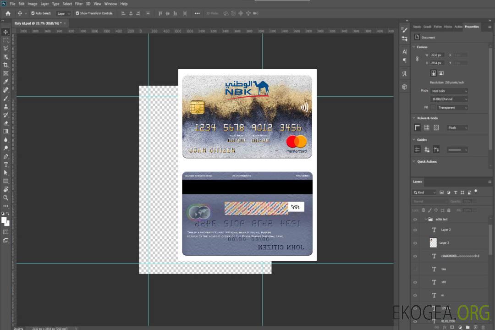Select the Pen tool
The width and height of the screenshot is (495, 330).
(x=5, y=156)
